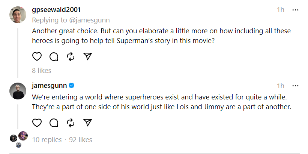Share gpseewald2001's post via send icon
308x154 pixels.
(x=87, y=56)
